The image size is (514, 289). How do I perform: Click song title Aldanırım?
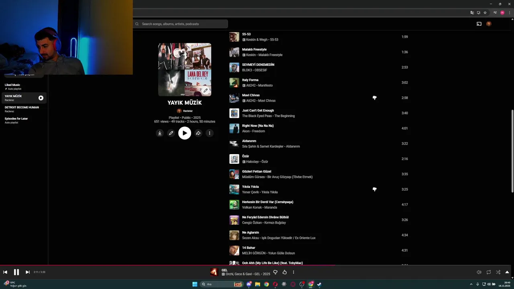249,141
